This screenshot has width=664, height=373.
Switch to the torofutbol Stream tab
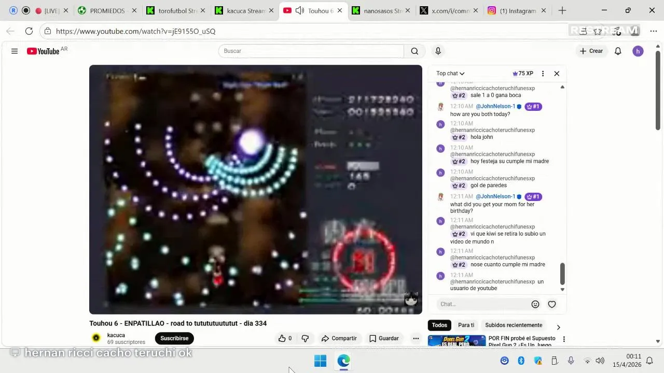click(175, 10)
